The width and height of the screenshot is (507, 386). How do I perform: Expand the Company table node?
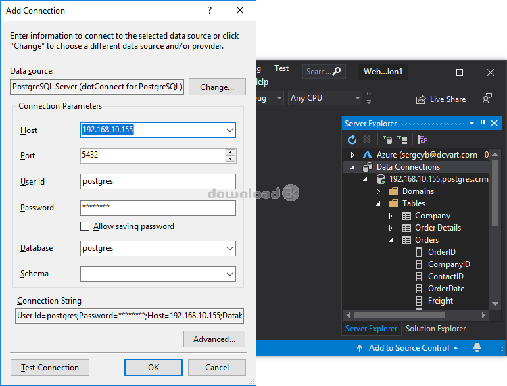tap(391, 216)
